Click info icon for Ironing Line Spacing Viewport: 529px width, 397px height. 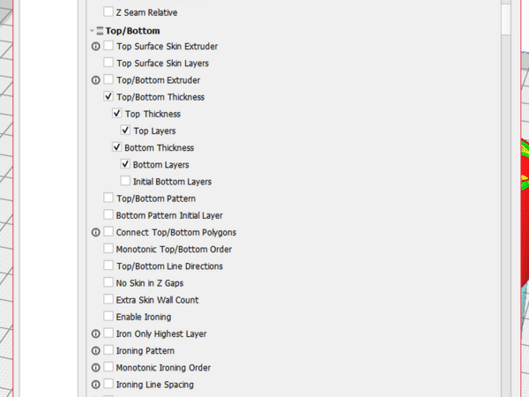tap(96, 385)
